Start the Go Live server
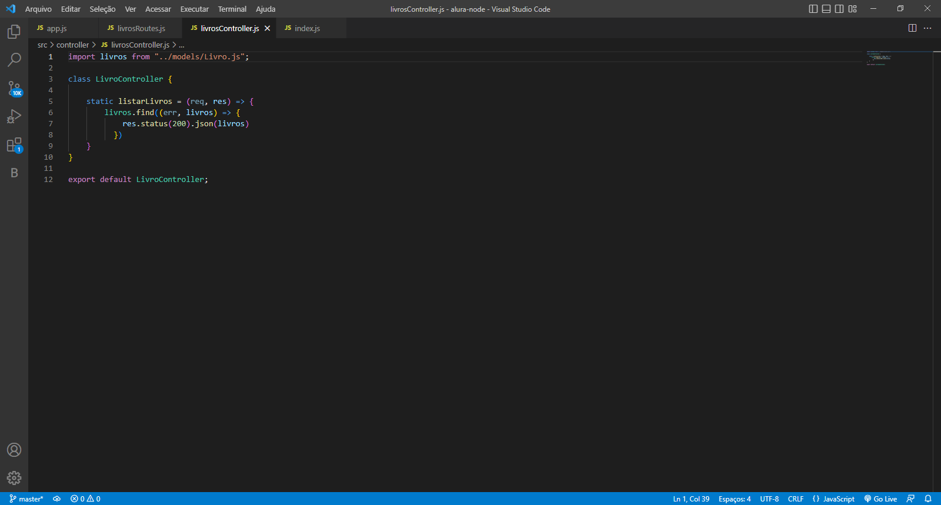Image resolution: width=941 pixels, height=505 pixels. point(880,499)
